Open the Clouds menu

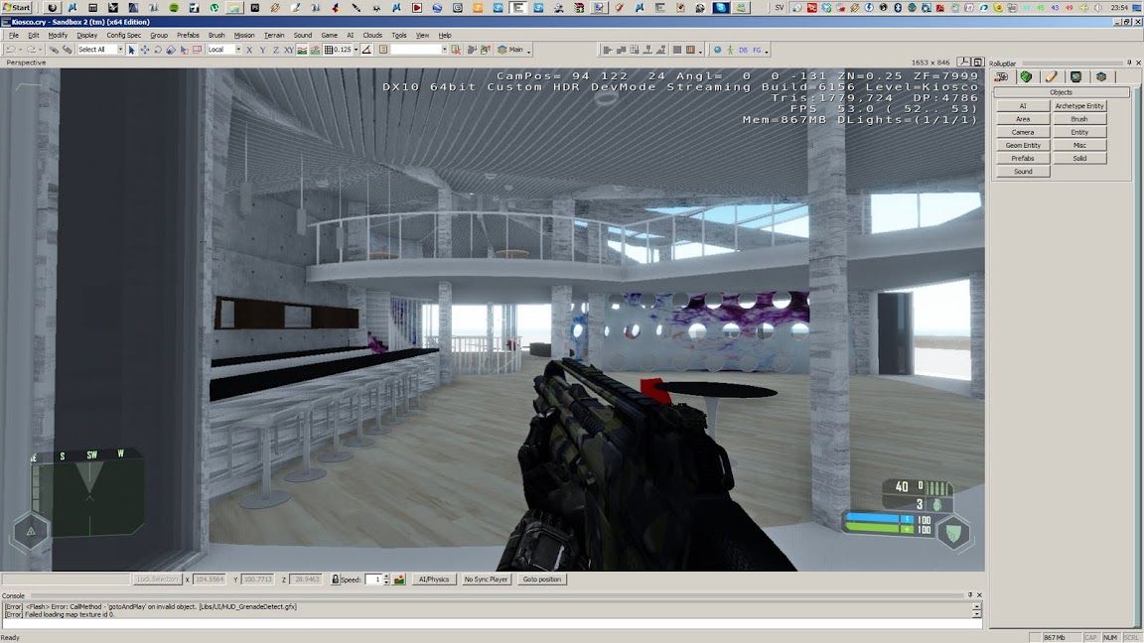tap(372, 35)
